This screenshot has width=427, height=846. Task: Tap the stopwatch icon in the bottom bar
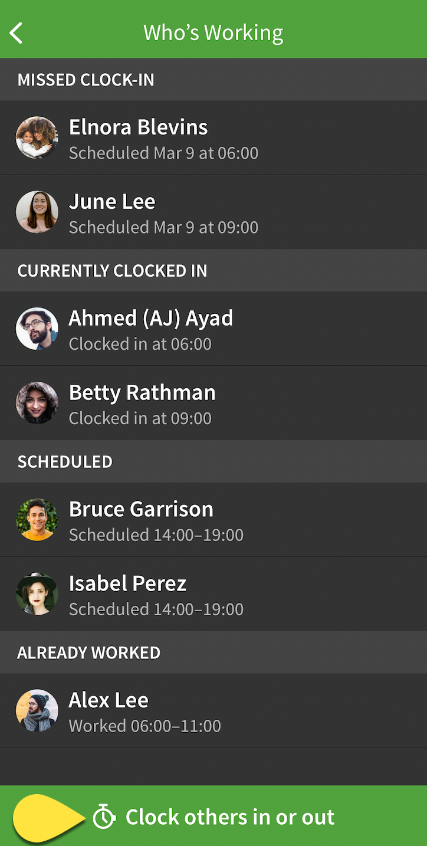[104, 817]
